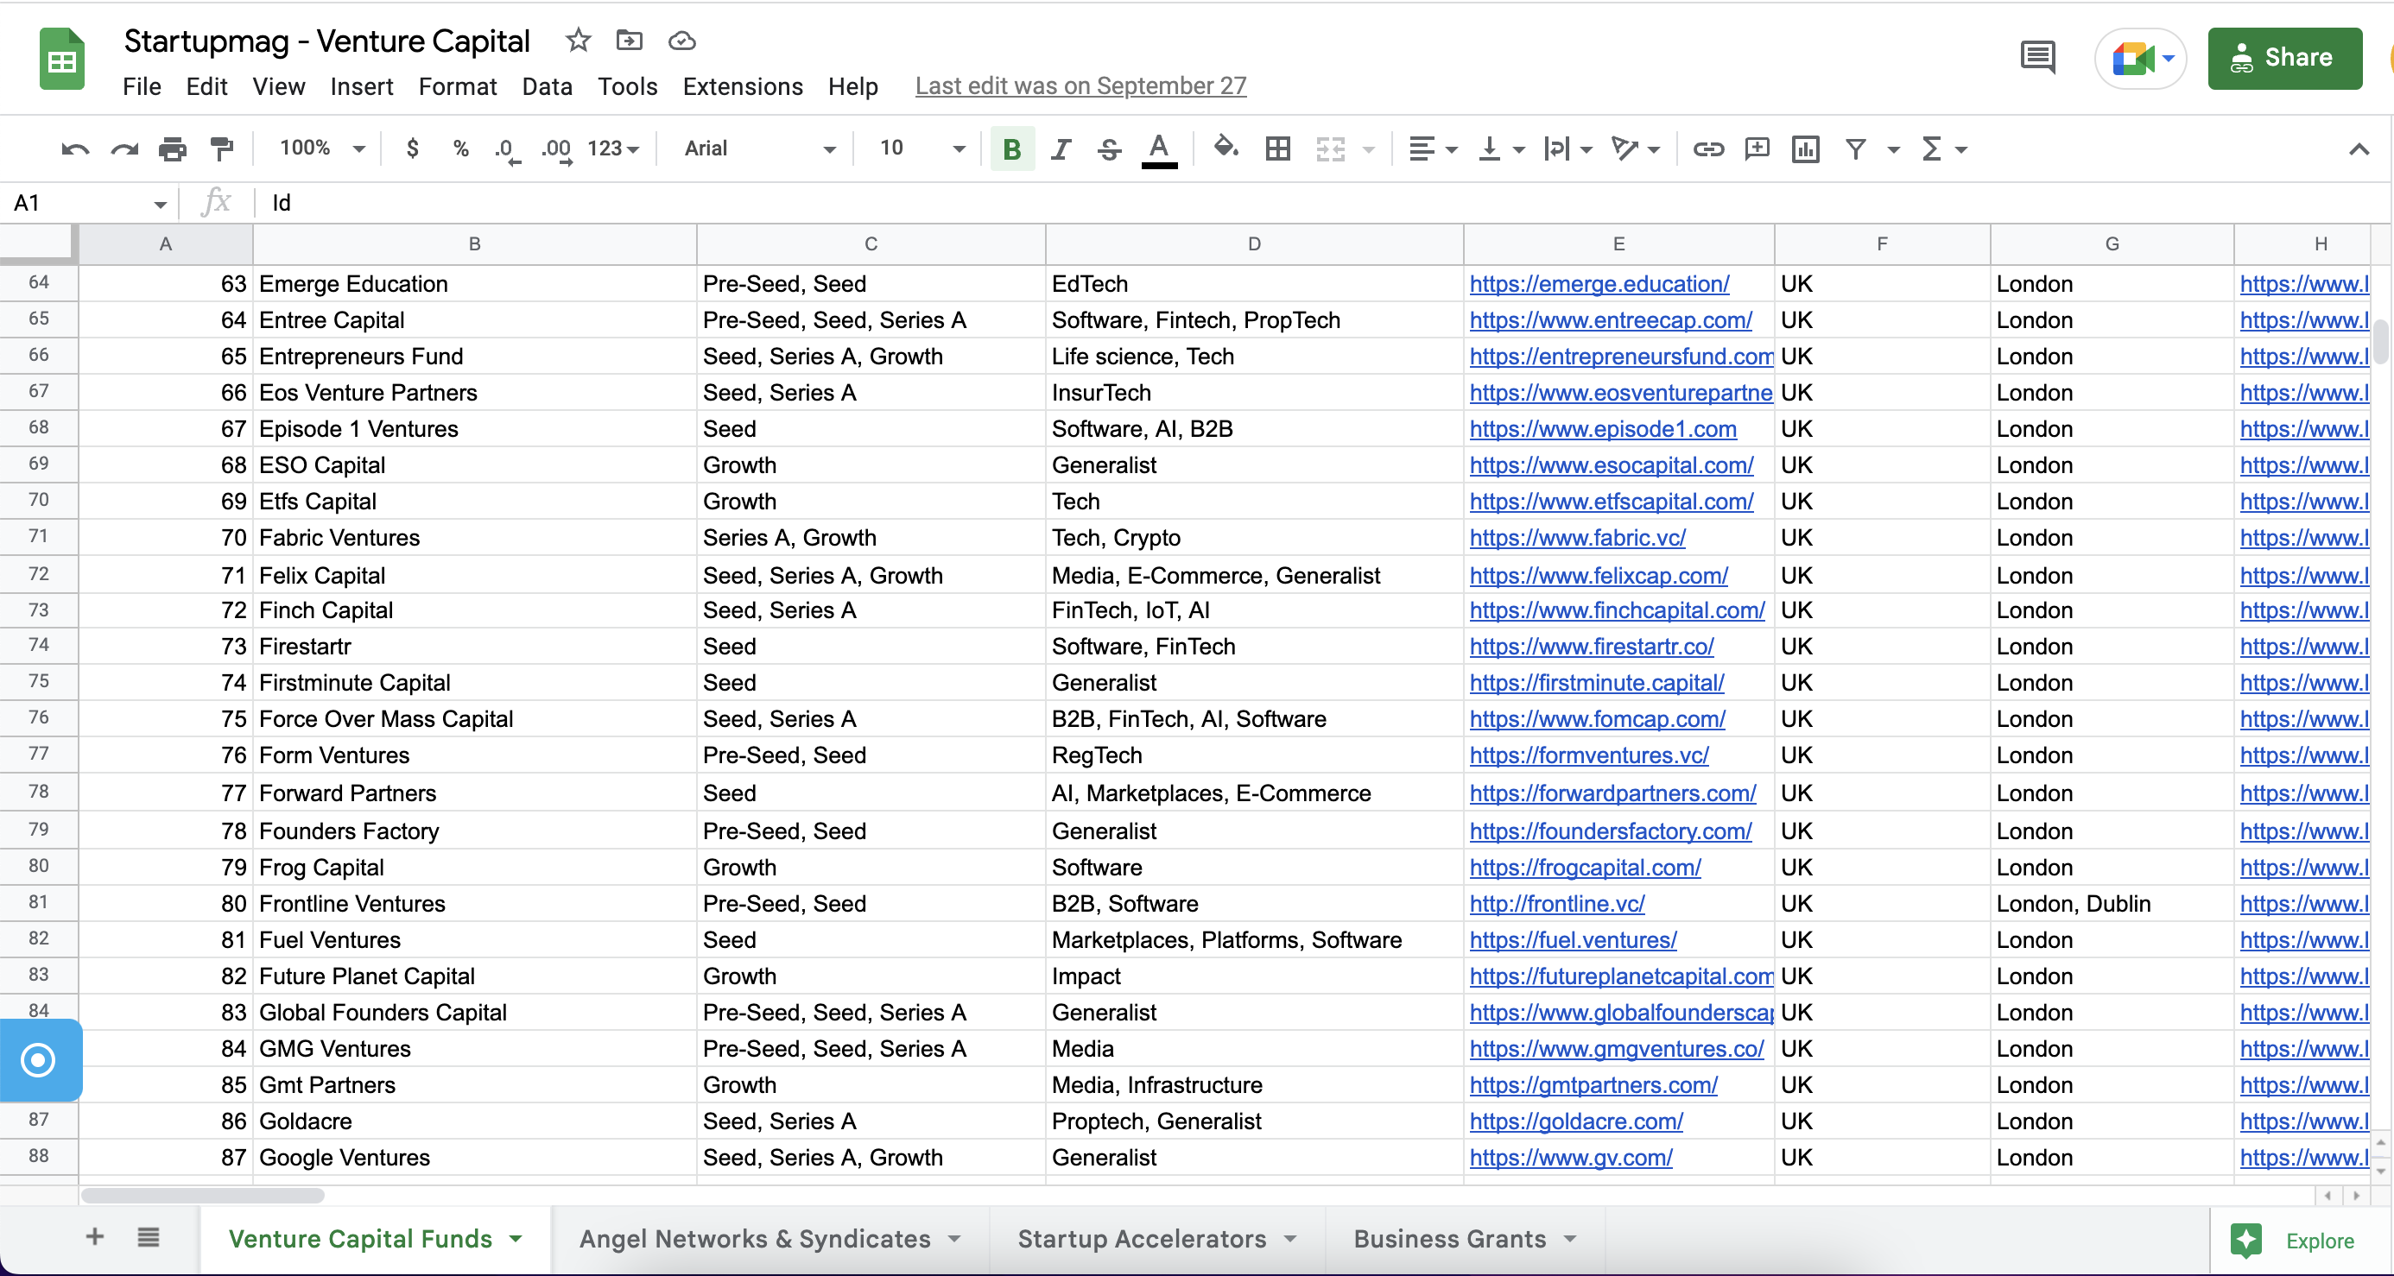2394x1276 pixels.
Task: Open the Extensions menu
Action: [743, 86]
